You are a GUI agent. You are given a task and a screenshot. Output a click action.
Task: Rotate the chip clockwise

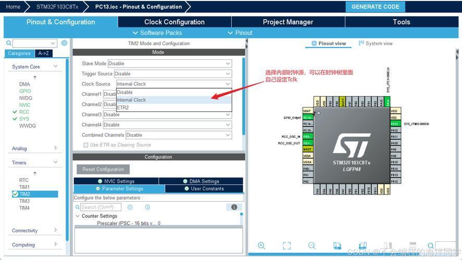(337, 245)
